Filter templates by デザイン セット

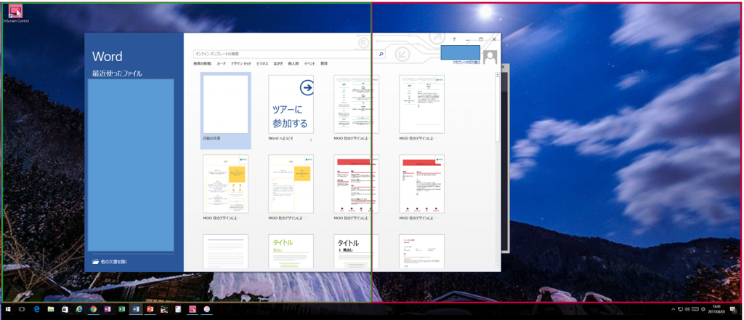click(241, 63)
